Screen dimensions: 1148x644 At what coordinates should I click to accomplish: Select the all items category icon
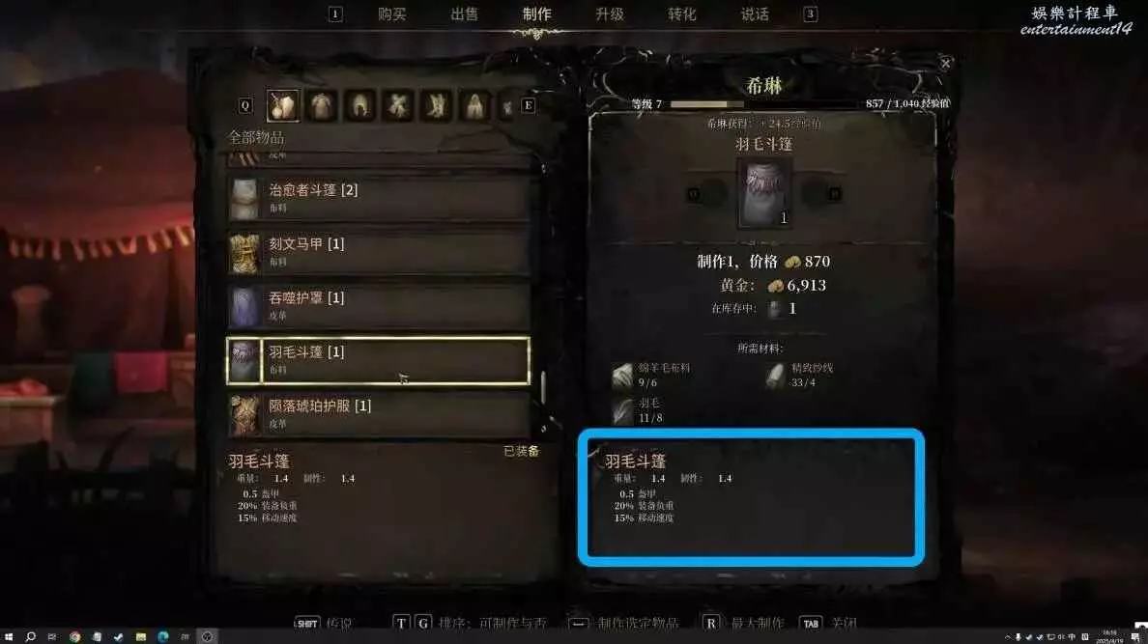pyautogui.click(x=282, y=106)
